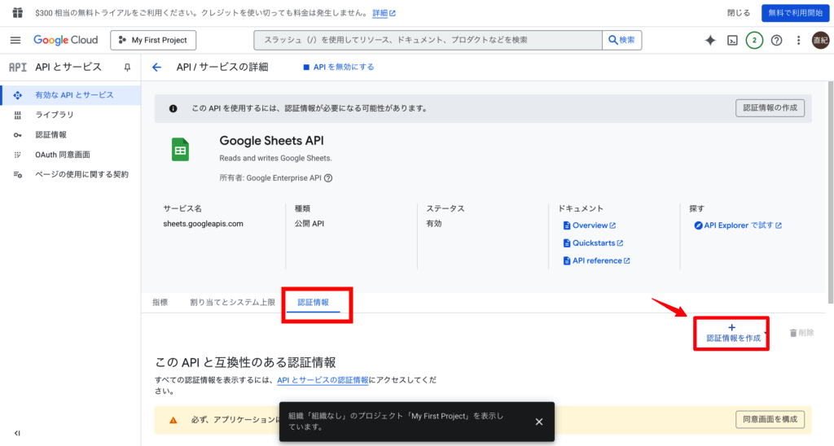The width and height of the screenshot is (834, 446).
Task: Open API とサービスの認証情報 link
Action: click(323, 380)
